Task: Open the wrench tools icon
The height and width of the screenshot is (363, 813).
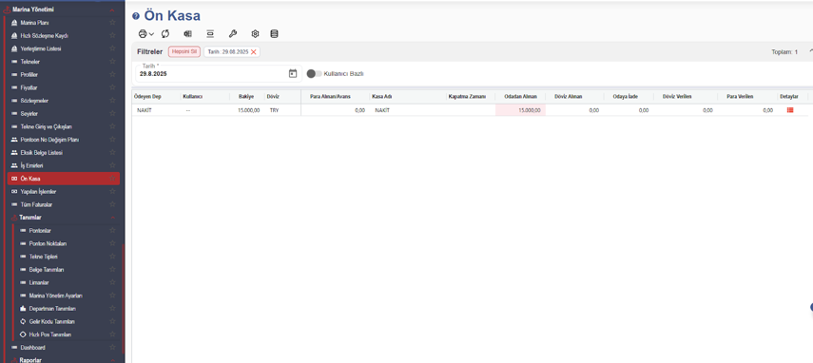Action: 233,33
